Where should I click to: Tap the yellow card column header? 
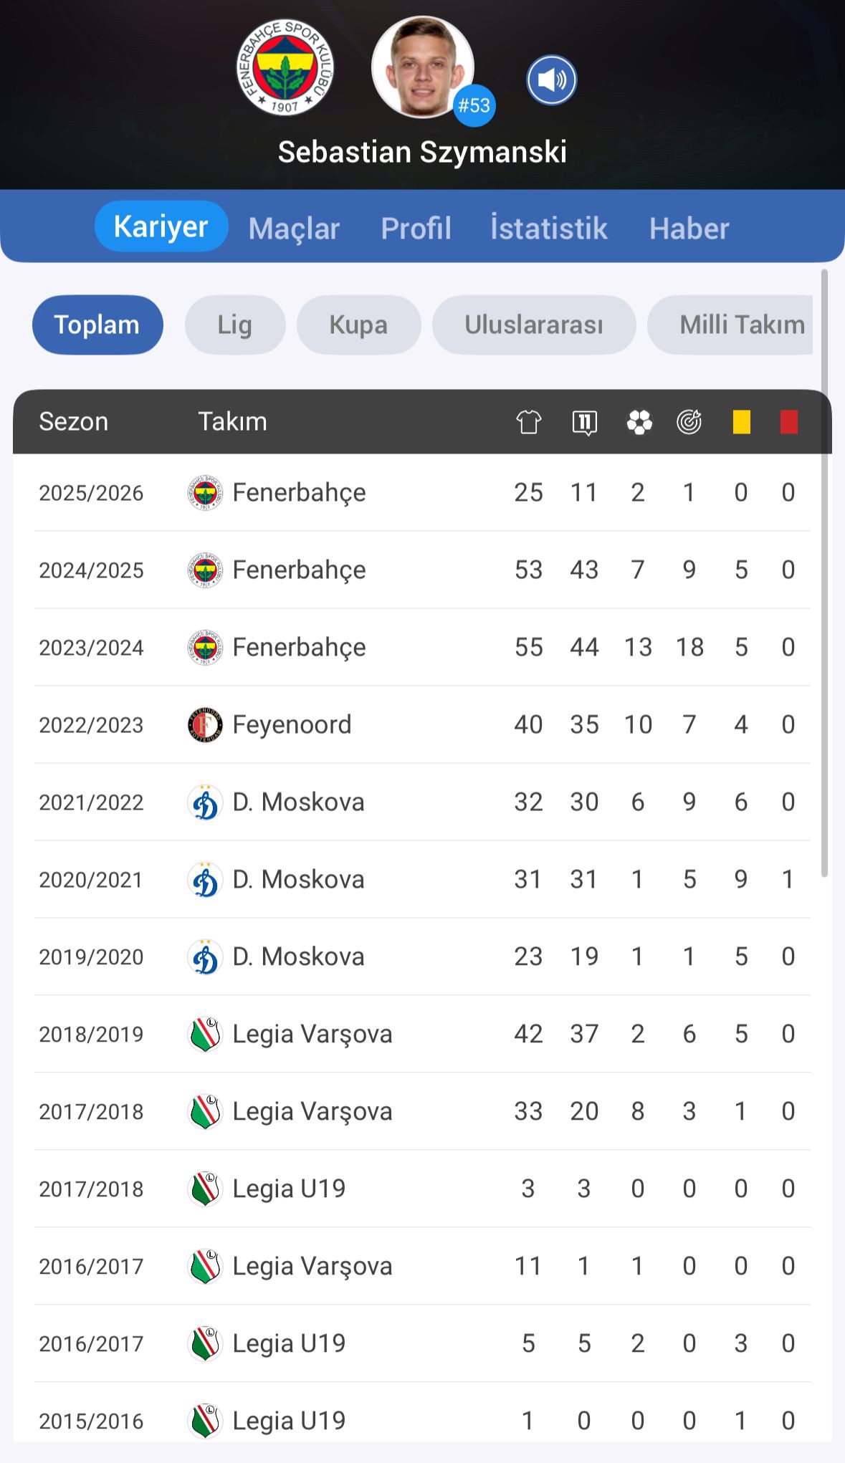[741, 422]
